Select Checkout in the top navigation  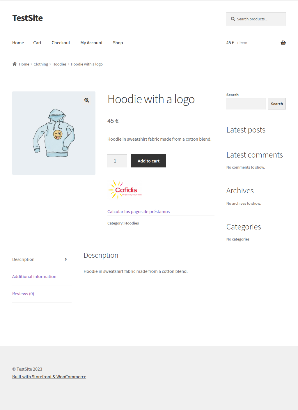point(61,43)
